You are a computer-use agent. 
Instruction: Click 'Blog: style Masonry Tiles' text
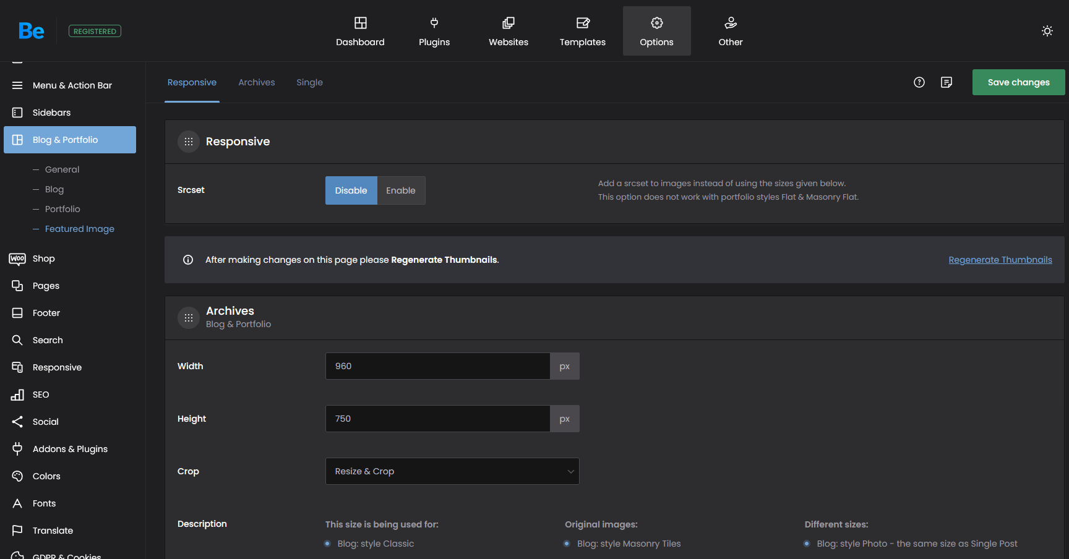[x=629, y=544]
